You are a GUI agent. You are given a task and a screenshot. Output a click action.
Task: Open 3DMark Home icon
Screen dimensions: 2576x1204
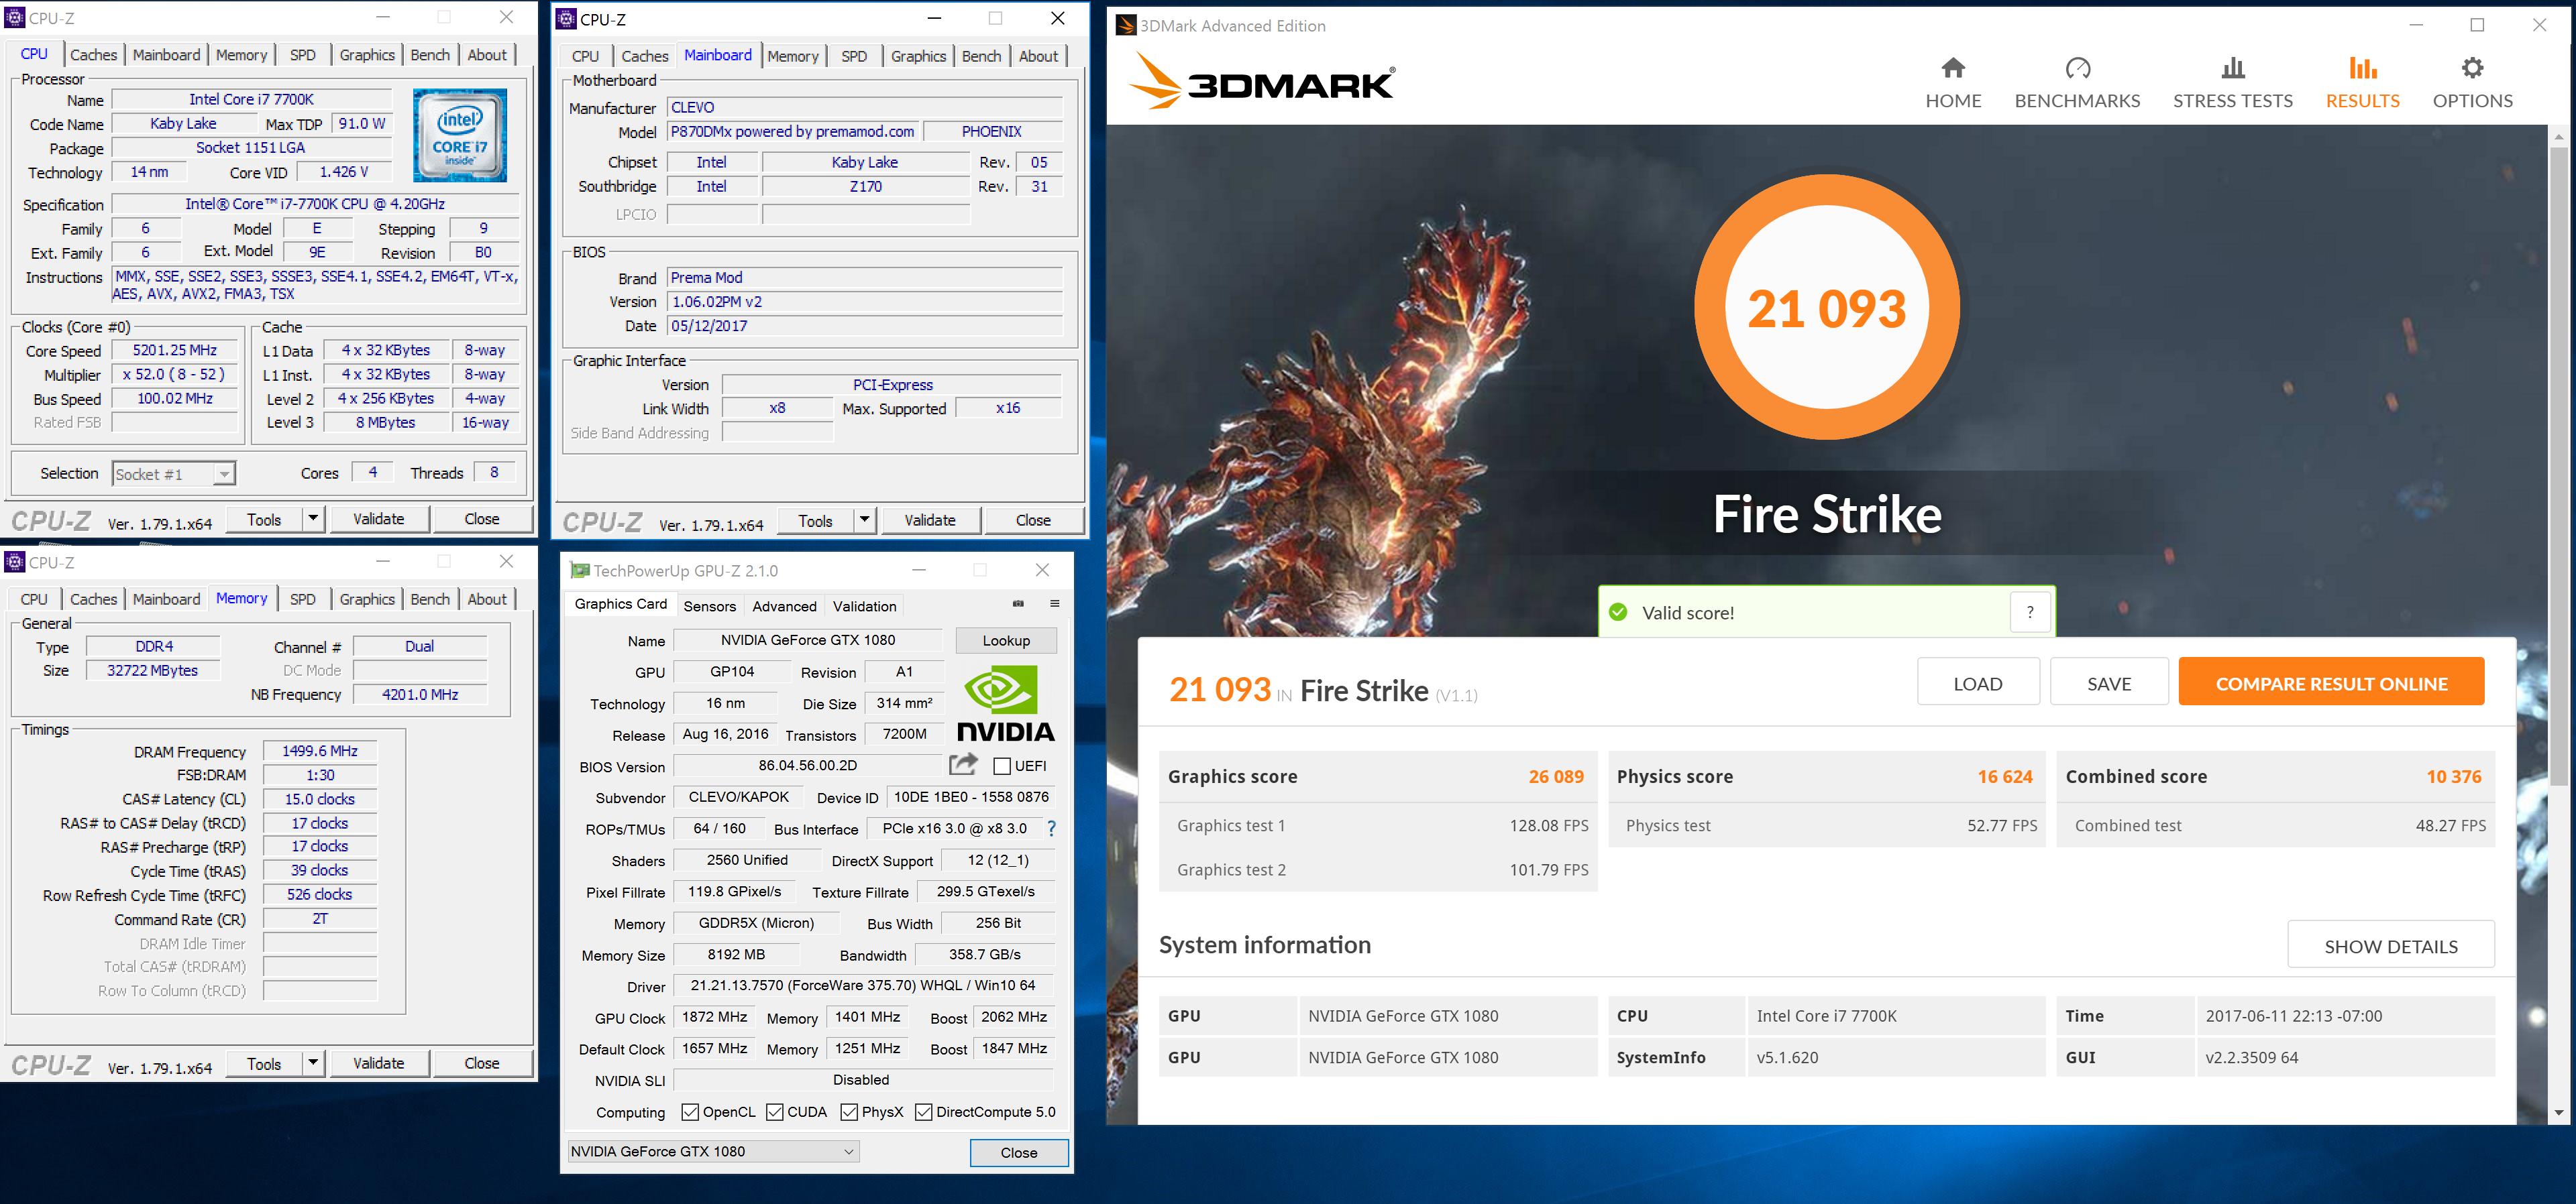(1952, 68)
